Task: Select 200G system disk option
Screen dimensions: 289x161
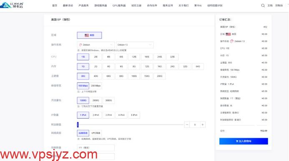Action: [x=160, y=76]
